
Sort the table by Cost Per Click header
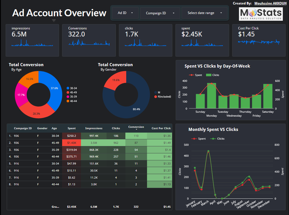tap(161, 128)
